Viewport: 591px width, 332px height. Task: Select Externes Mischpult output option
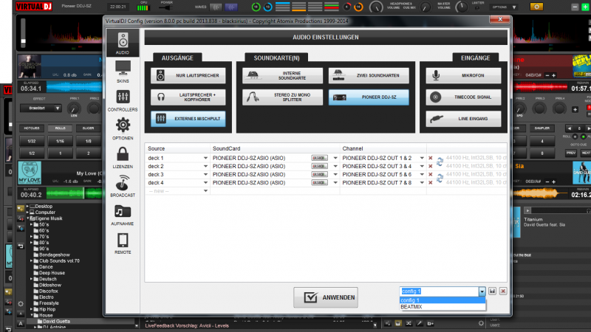[188, 119]
